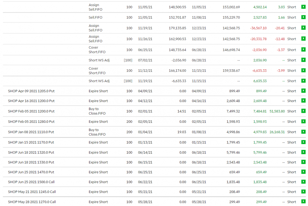Image resolution: width=308 pixels, height=206 pixels.
Task: Click the 4,979.83 gain amount
Action: [260, 132]
